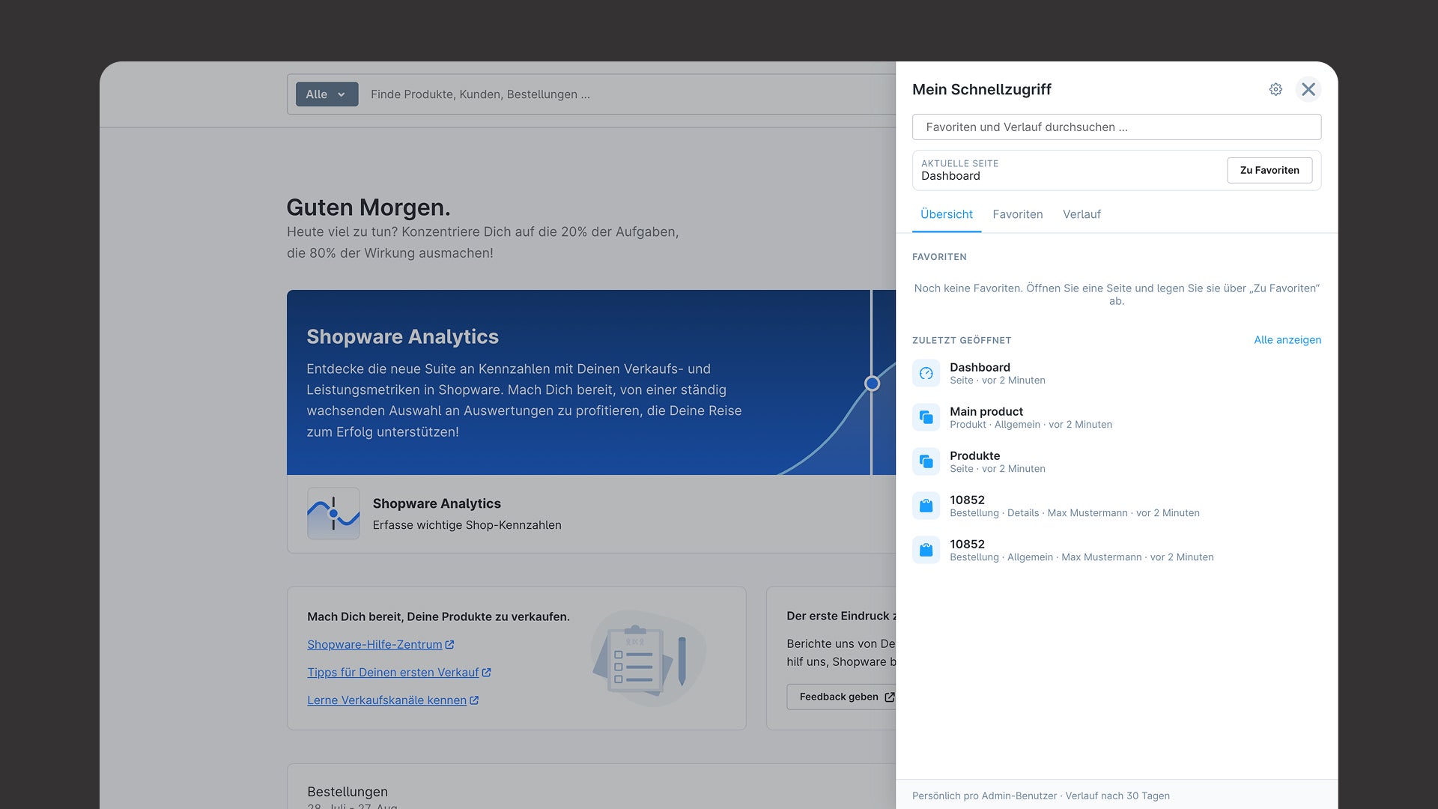Expand the Alle search scope dropdown
The width and height of the screenshot is (1438, 809).
[x=327, y=94]
